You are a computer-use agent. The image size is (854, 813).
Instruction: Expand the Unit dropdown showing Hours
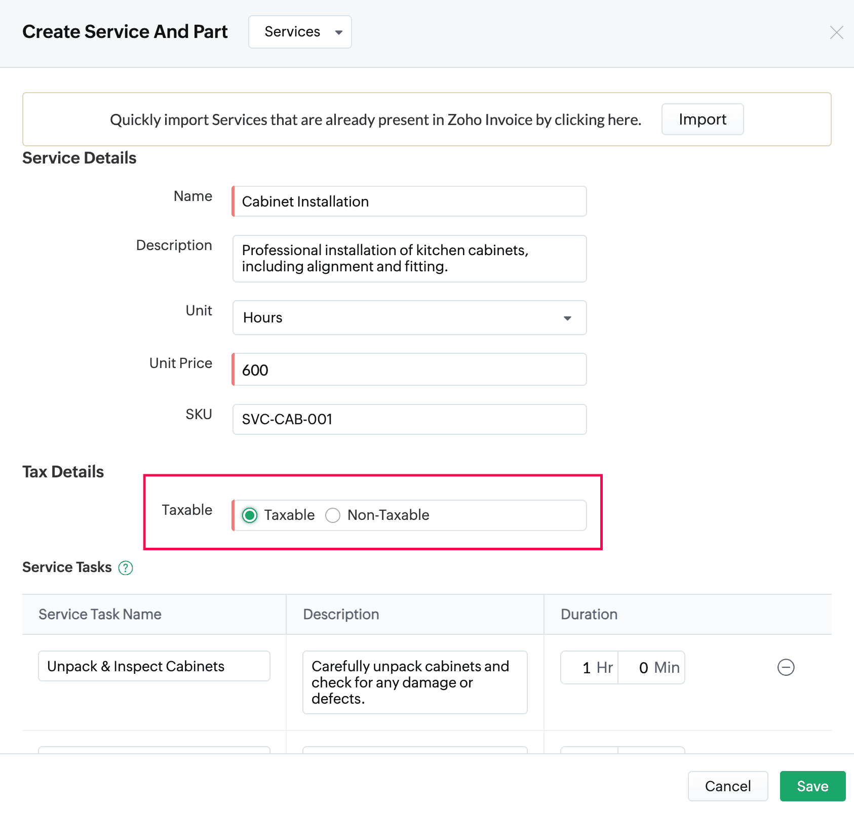409,318
